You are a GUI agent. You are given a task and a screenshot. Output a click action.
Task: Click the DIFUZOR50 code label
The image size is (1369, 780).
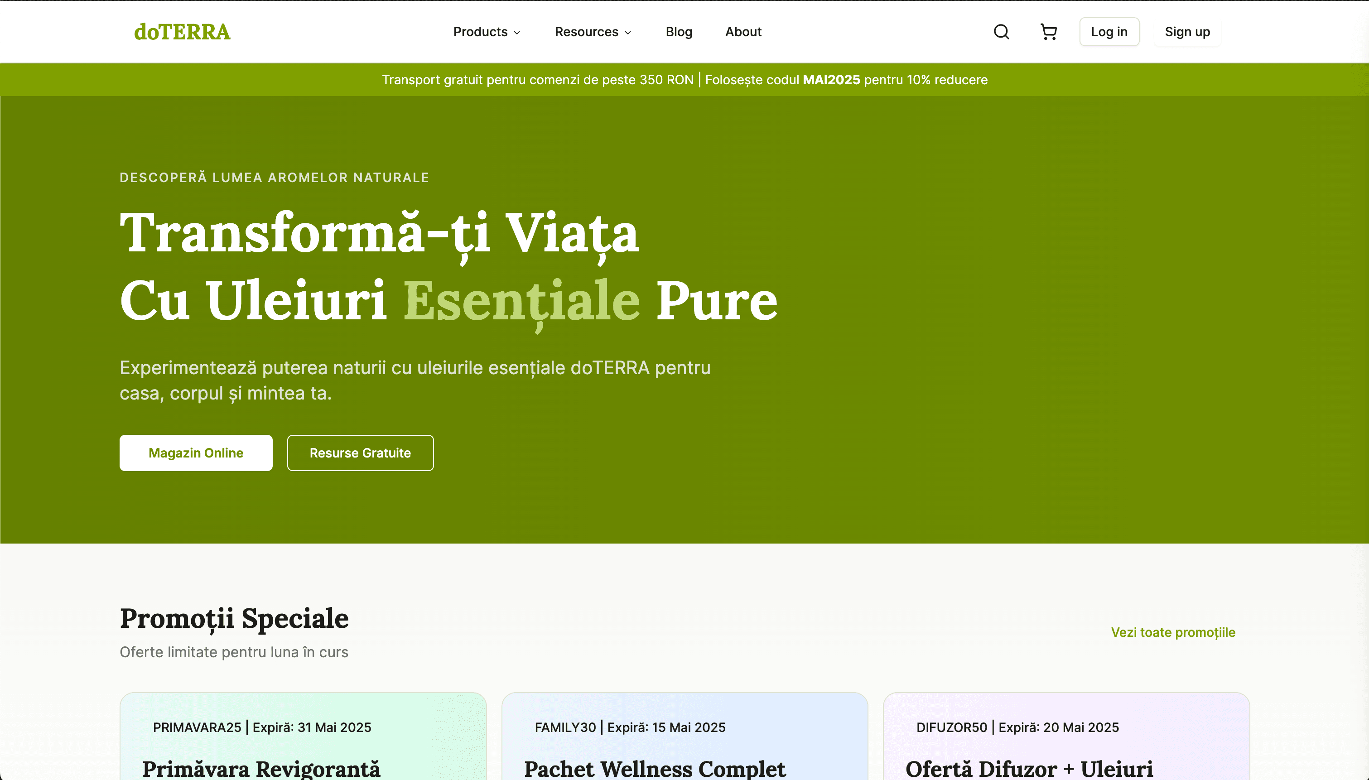(x=952, y=727)
